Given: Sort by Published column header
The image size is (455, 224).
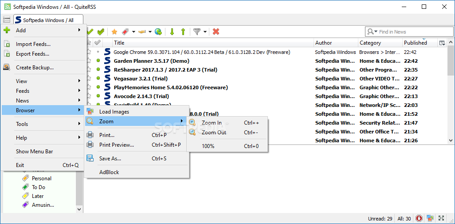Looking at the screenshot, I should (420, 43).
